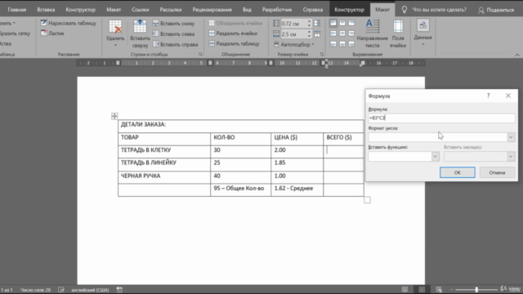Apply align bottom right cell alignment

351,43
